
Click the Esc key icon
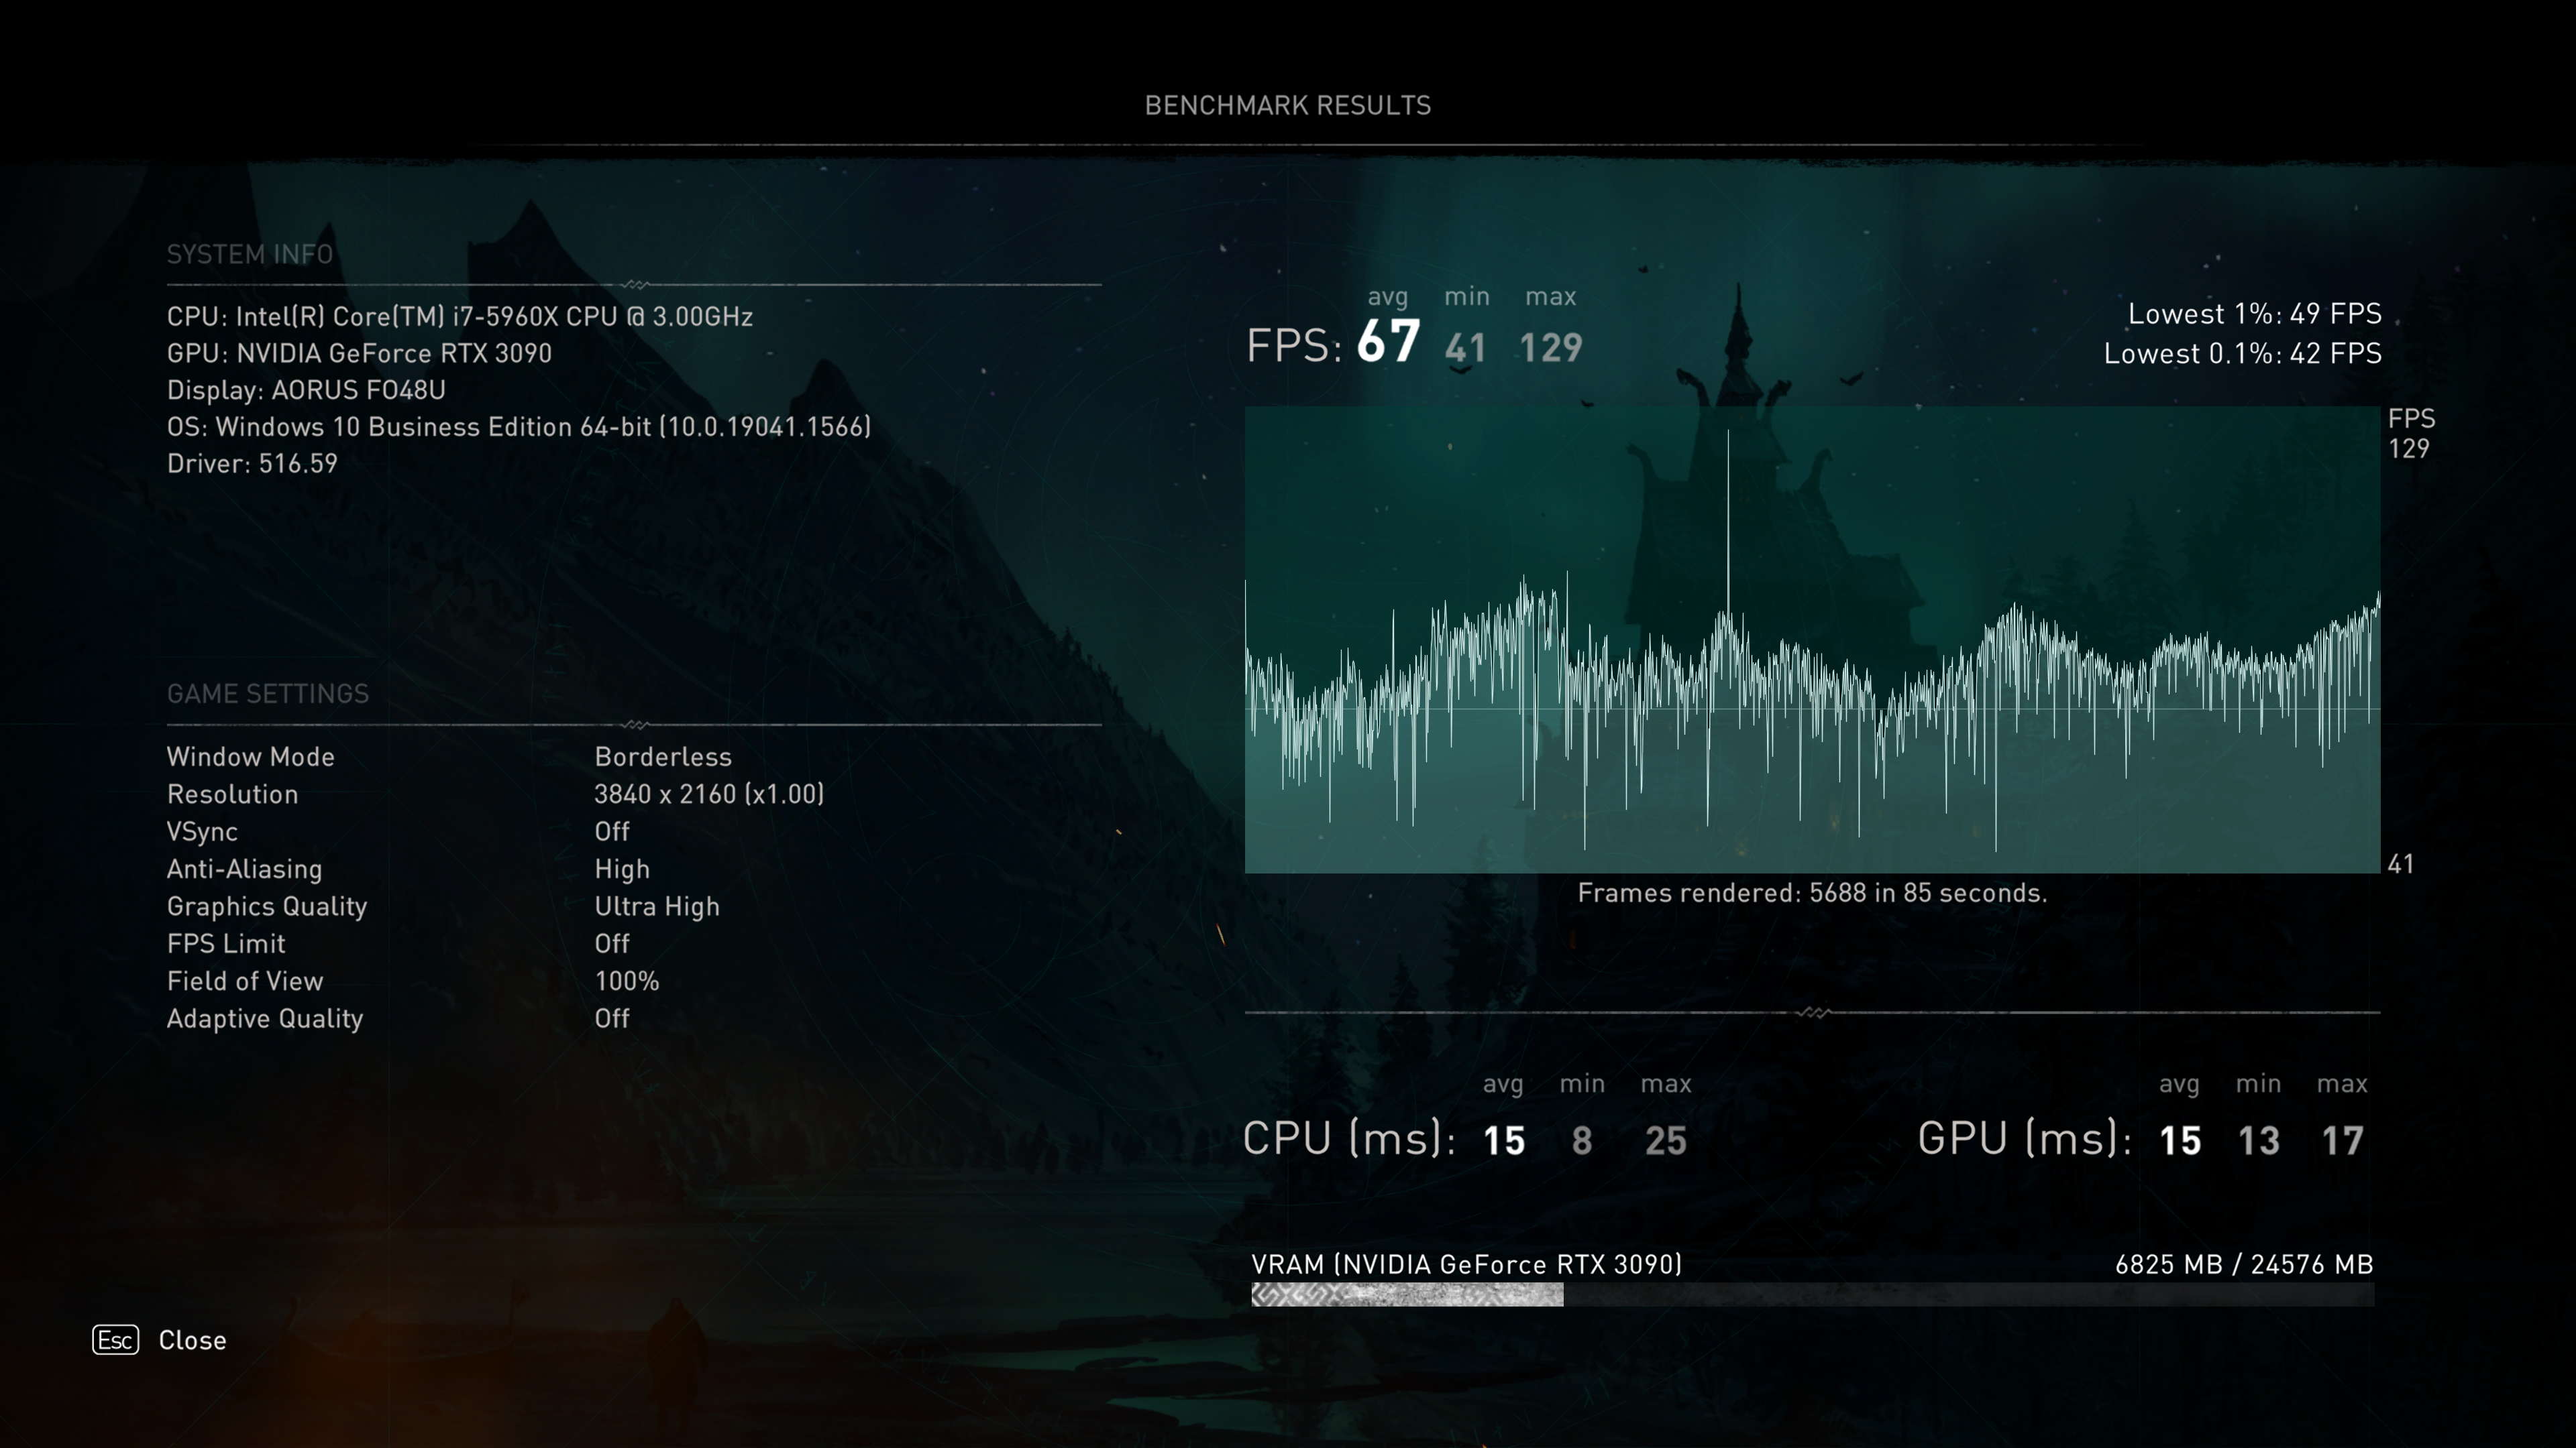click(x=115, y=1340)
